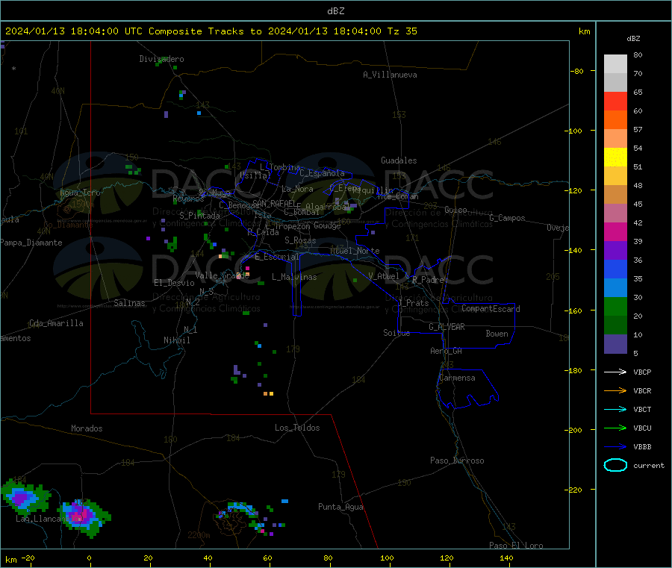Click the -80 km y-axis tick label
This screenshot has height=568, width=672.
[577, 71]
